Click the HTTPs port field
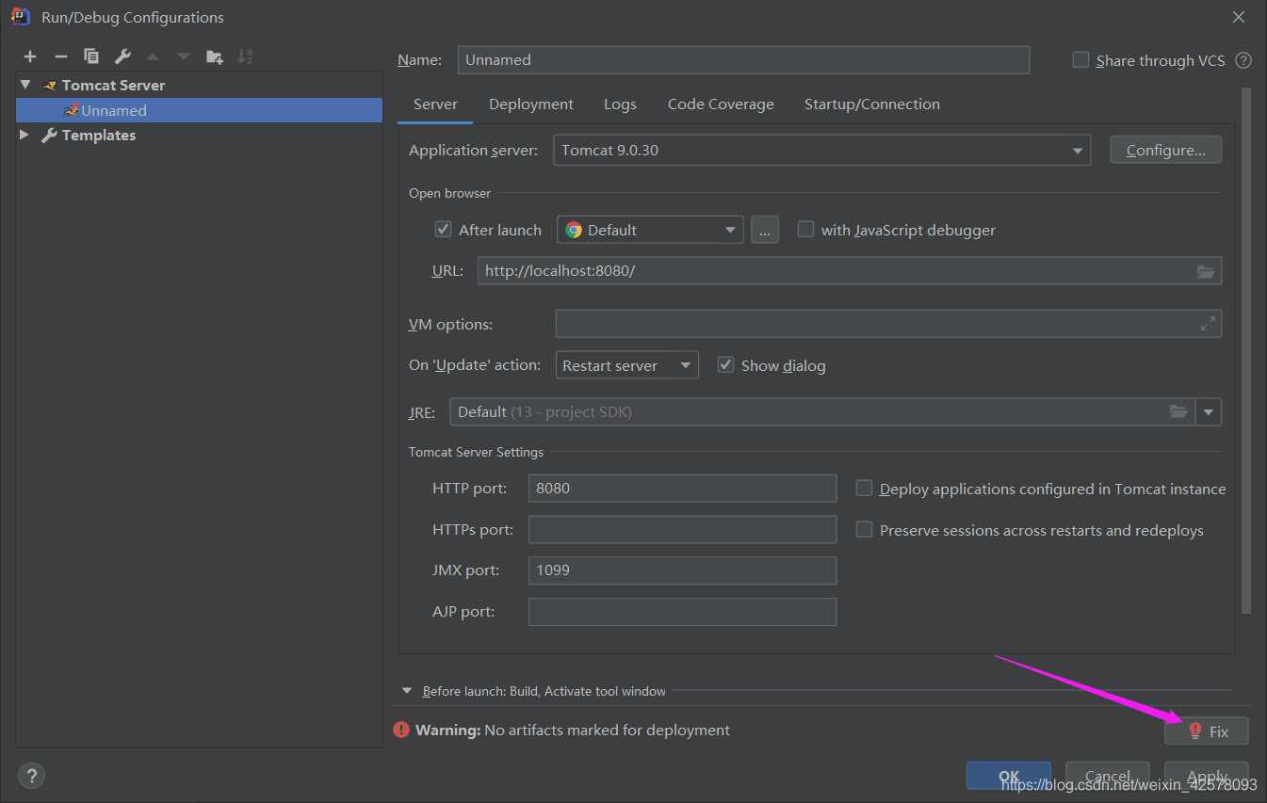This screenshot has height=803, width=1267. click(x=682, y=529)
